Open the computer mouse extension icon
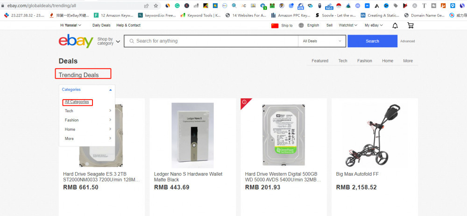The height and width of the screenshot is (216, 467). coord(319,5)
